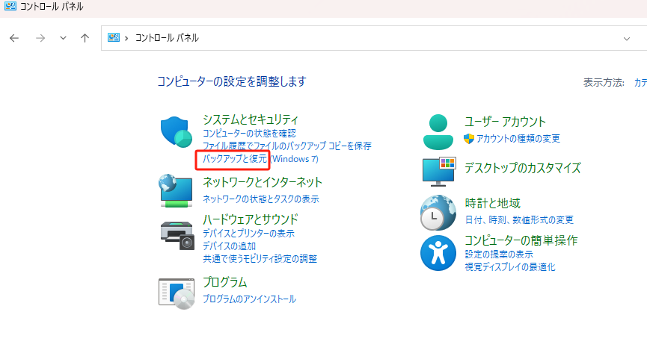This screenshot has height=362, width=647.
Task: Click the Programs disc icon
Action: point(177,292)
